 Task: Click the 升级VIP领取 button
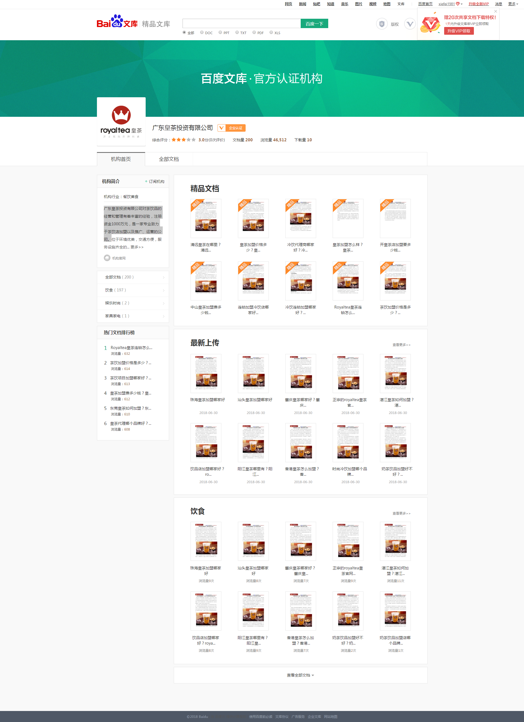pyautogui.click(x=459, y=31)
